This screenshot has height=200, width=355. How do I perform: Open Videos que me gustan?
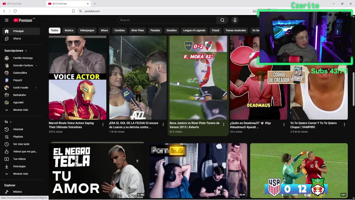(x=21, y=151)
